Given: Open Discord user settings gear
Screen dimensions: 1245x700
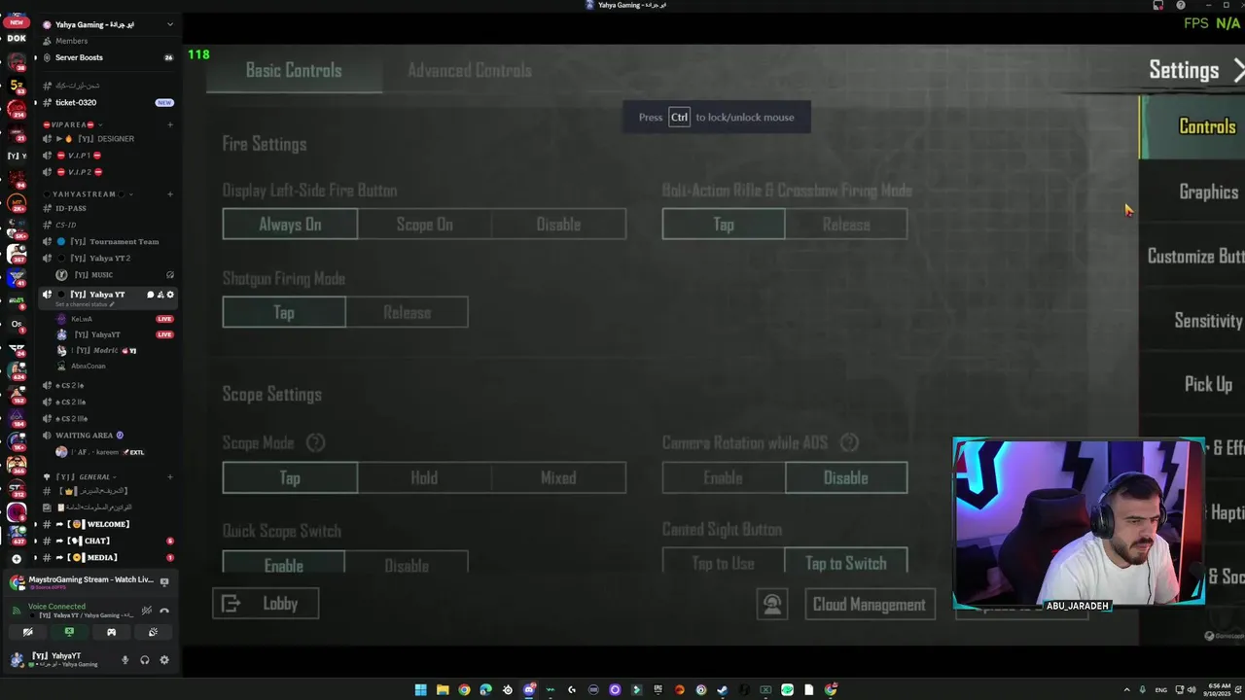Looking at the screenshot, I should 163,660.
